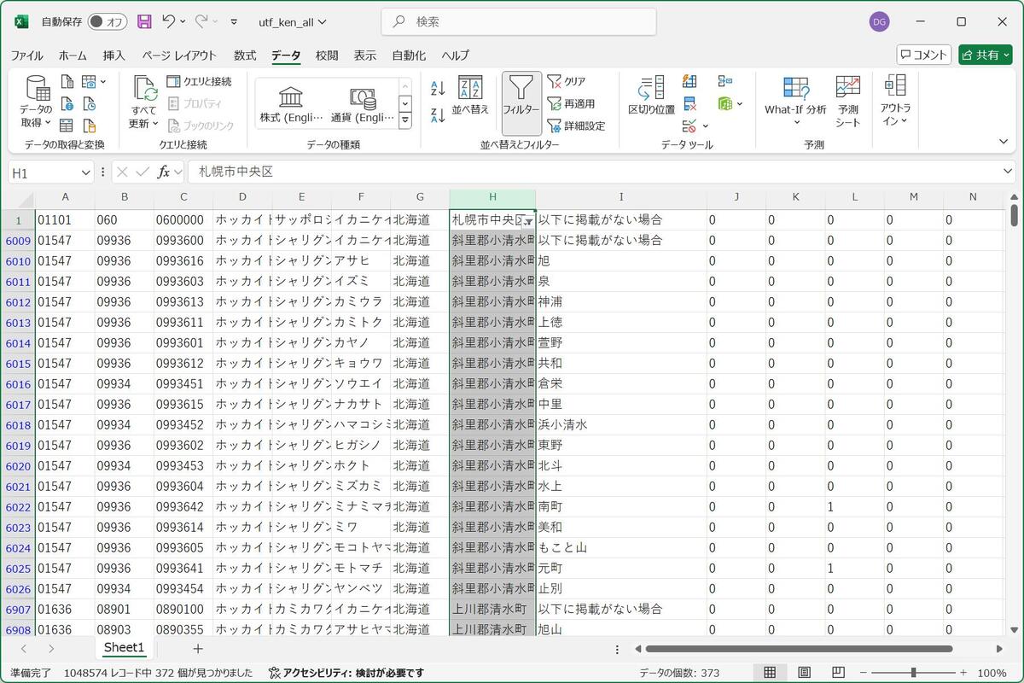
Task: Select 通貨 (Currencies) data type
Action: (x=363, y=104)
